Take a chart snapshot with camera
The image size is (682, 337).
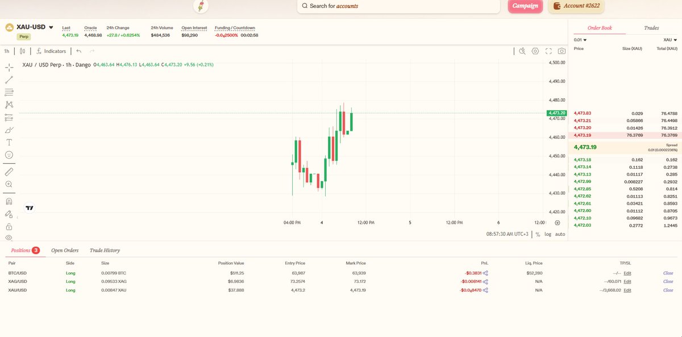point(562,51)
